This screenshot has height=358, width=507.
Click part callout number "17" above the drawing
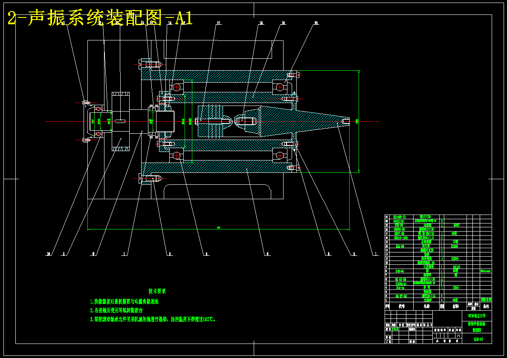pyautogui.click(x=219, y=23)
